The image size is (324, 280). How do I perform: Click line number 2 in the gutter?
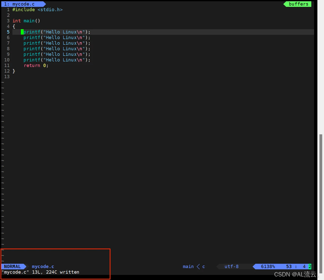(8, 15)
